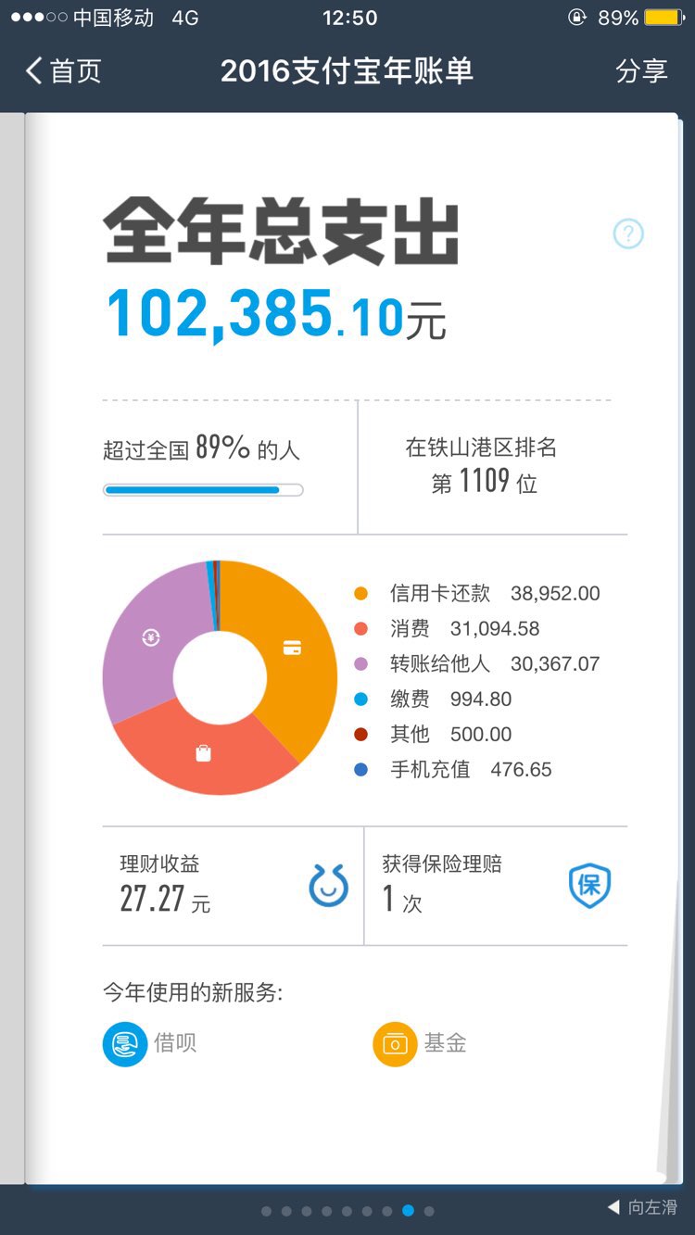The width and height of the screenshot is (695, 1235).
Task: Tap the 向左滑 swipe-left hint
Action: click(x=643, y=1207)
